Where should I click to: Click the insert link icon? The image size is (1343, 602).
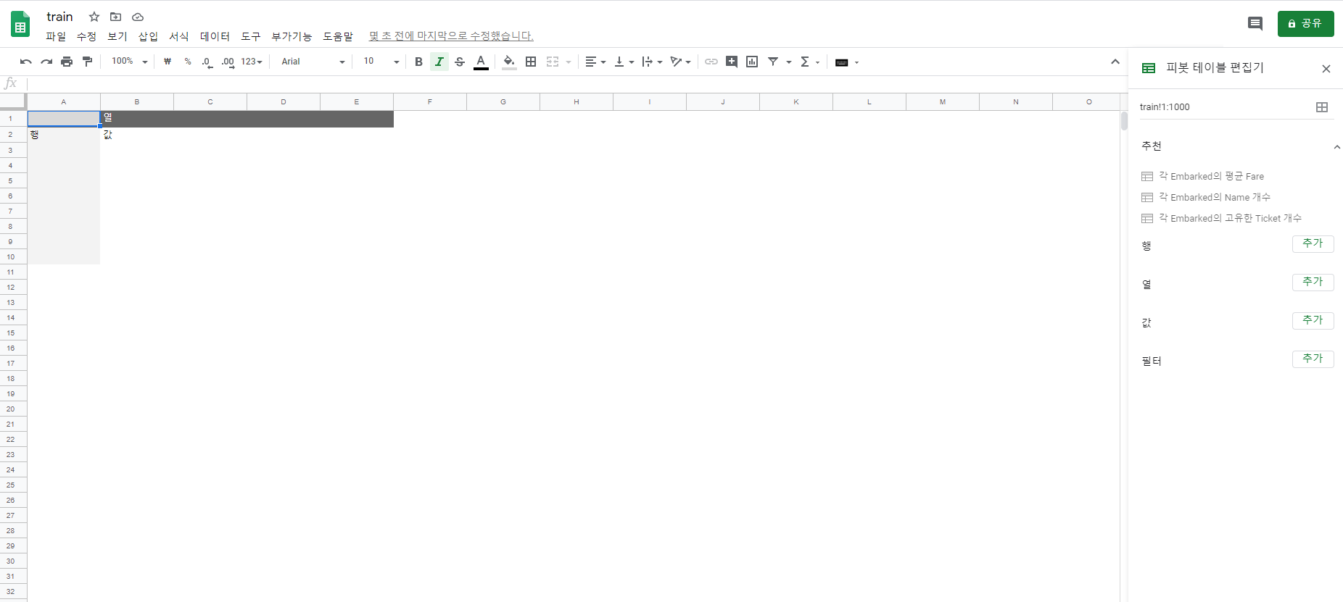[711, 62]
